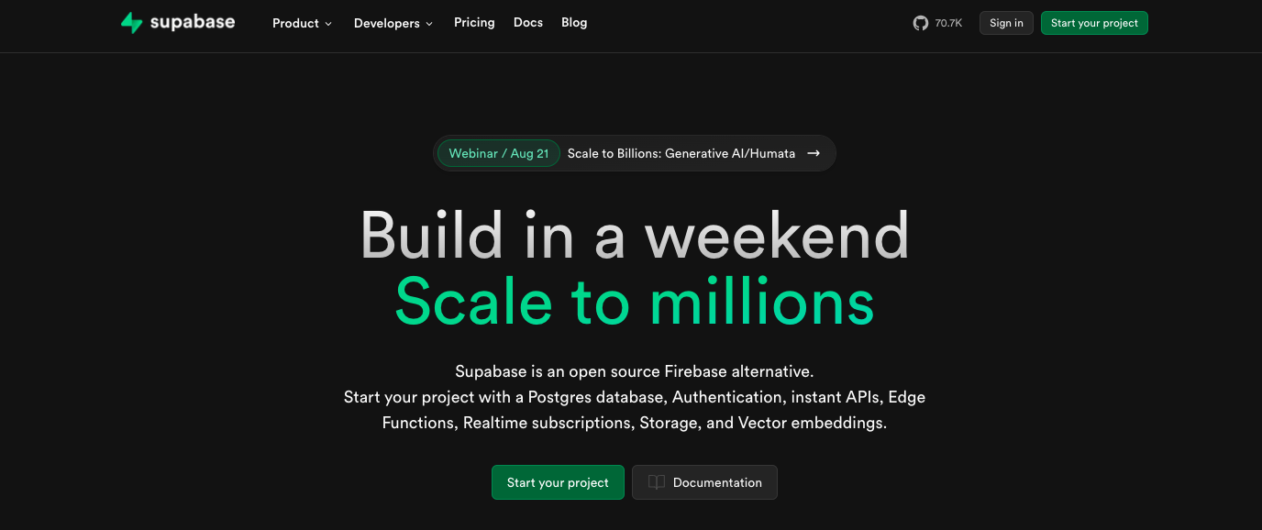1262x530 pixels.
Task: Click the 70.7K GitHub stars count
Action: pos(948,23)
